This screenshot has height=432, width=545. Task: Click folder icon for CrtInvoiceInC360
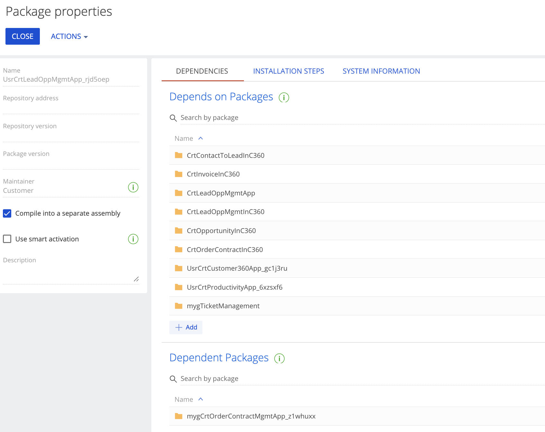pyautogui.click(x=179, y=174)
